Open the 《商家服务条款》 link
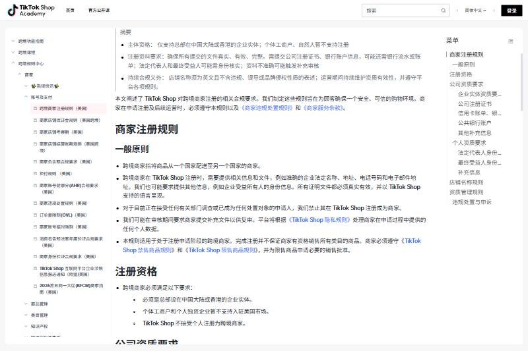This screenshot has width=528, height=351. click(323, 108)
